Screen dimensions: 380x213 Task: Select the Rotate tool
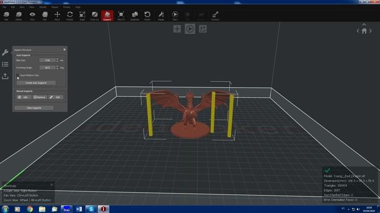coord(70,16)
